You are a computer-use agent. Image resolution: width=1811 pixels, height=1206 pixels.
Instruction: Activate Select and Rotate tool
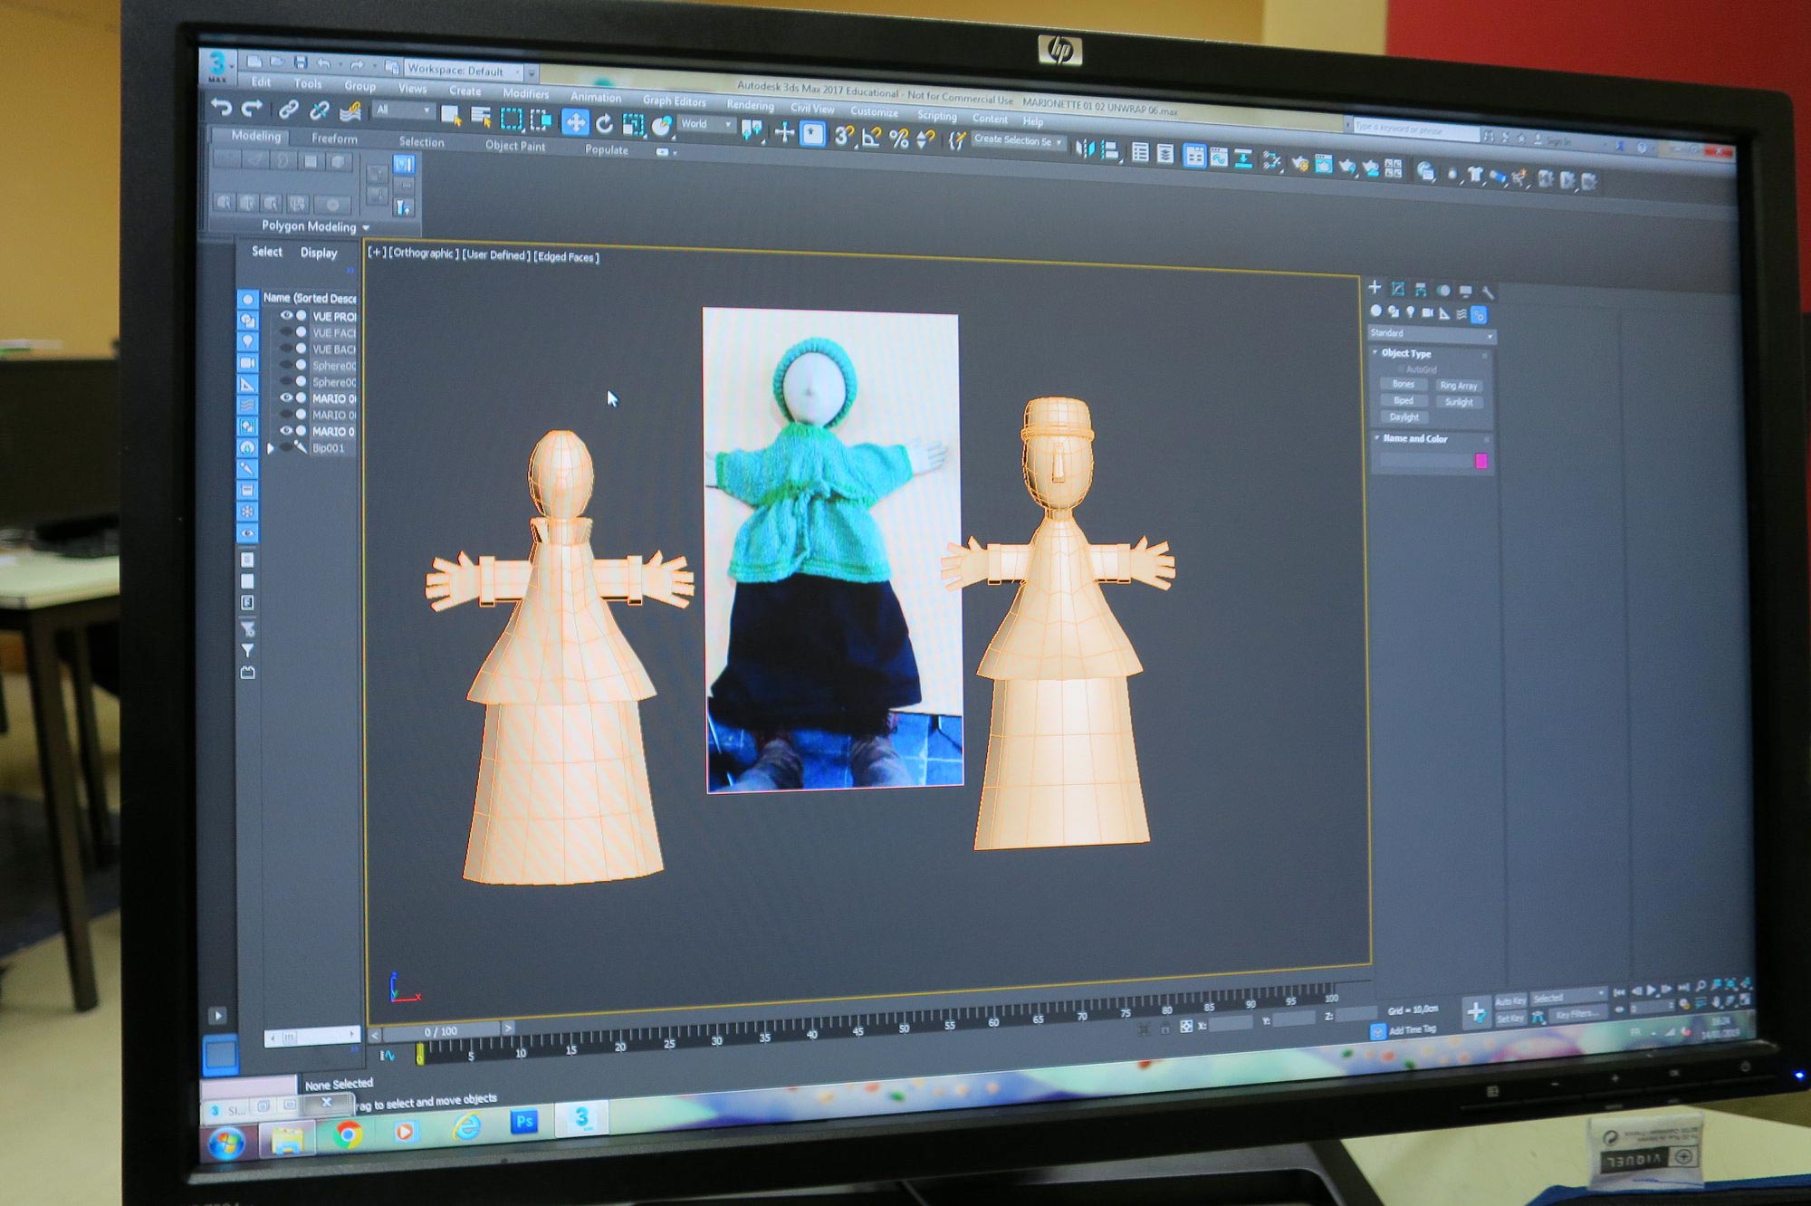pyautogui.click(x=604, y=123)
